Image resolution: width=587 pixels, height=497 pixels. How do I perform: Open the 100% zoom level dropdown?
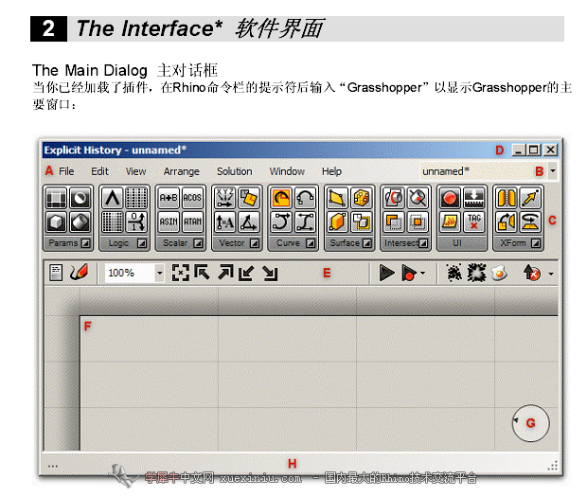click(159, 273)
